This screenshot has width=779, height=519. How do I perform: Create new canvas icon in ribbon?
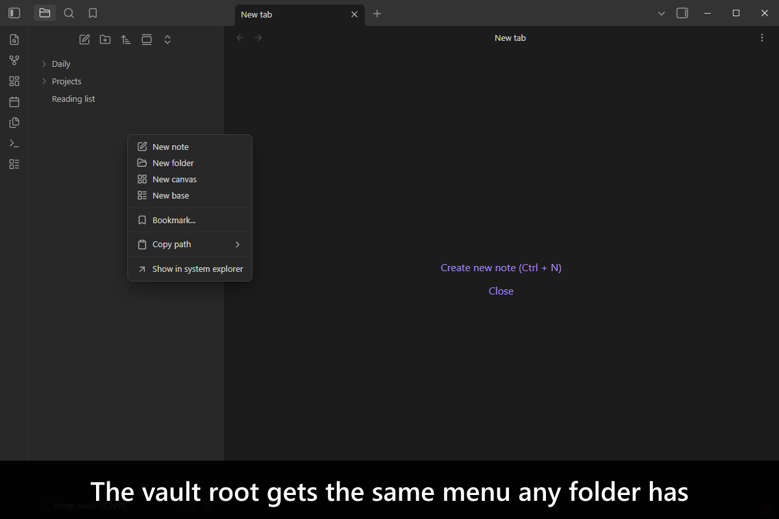(14, 81)
